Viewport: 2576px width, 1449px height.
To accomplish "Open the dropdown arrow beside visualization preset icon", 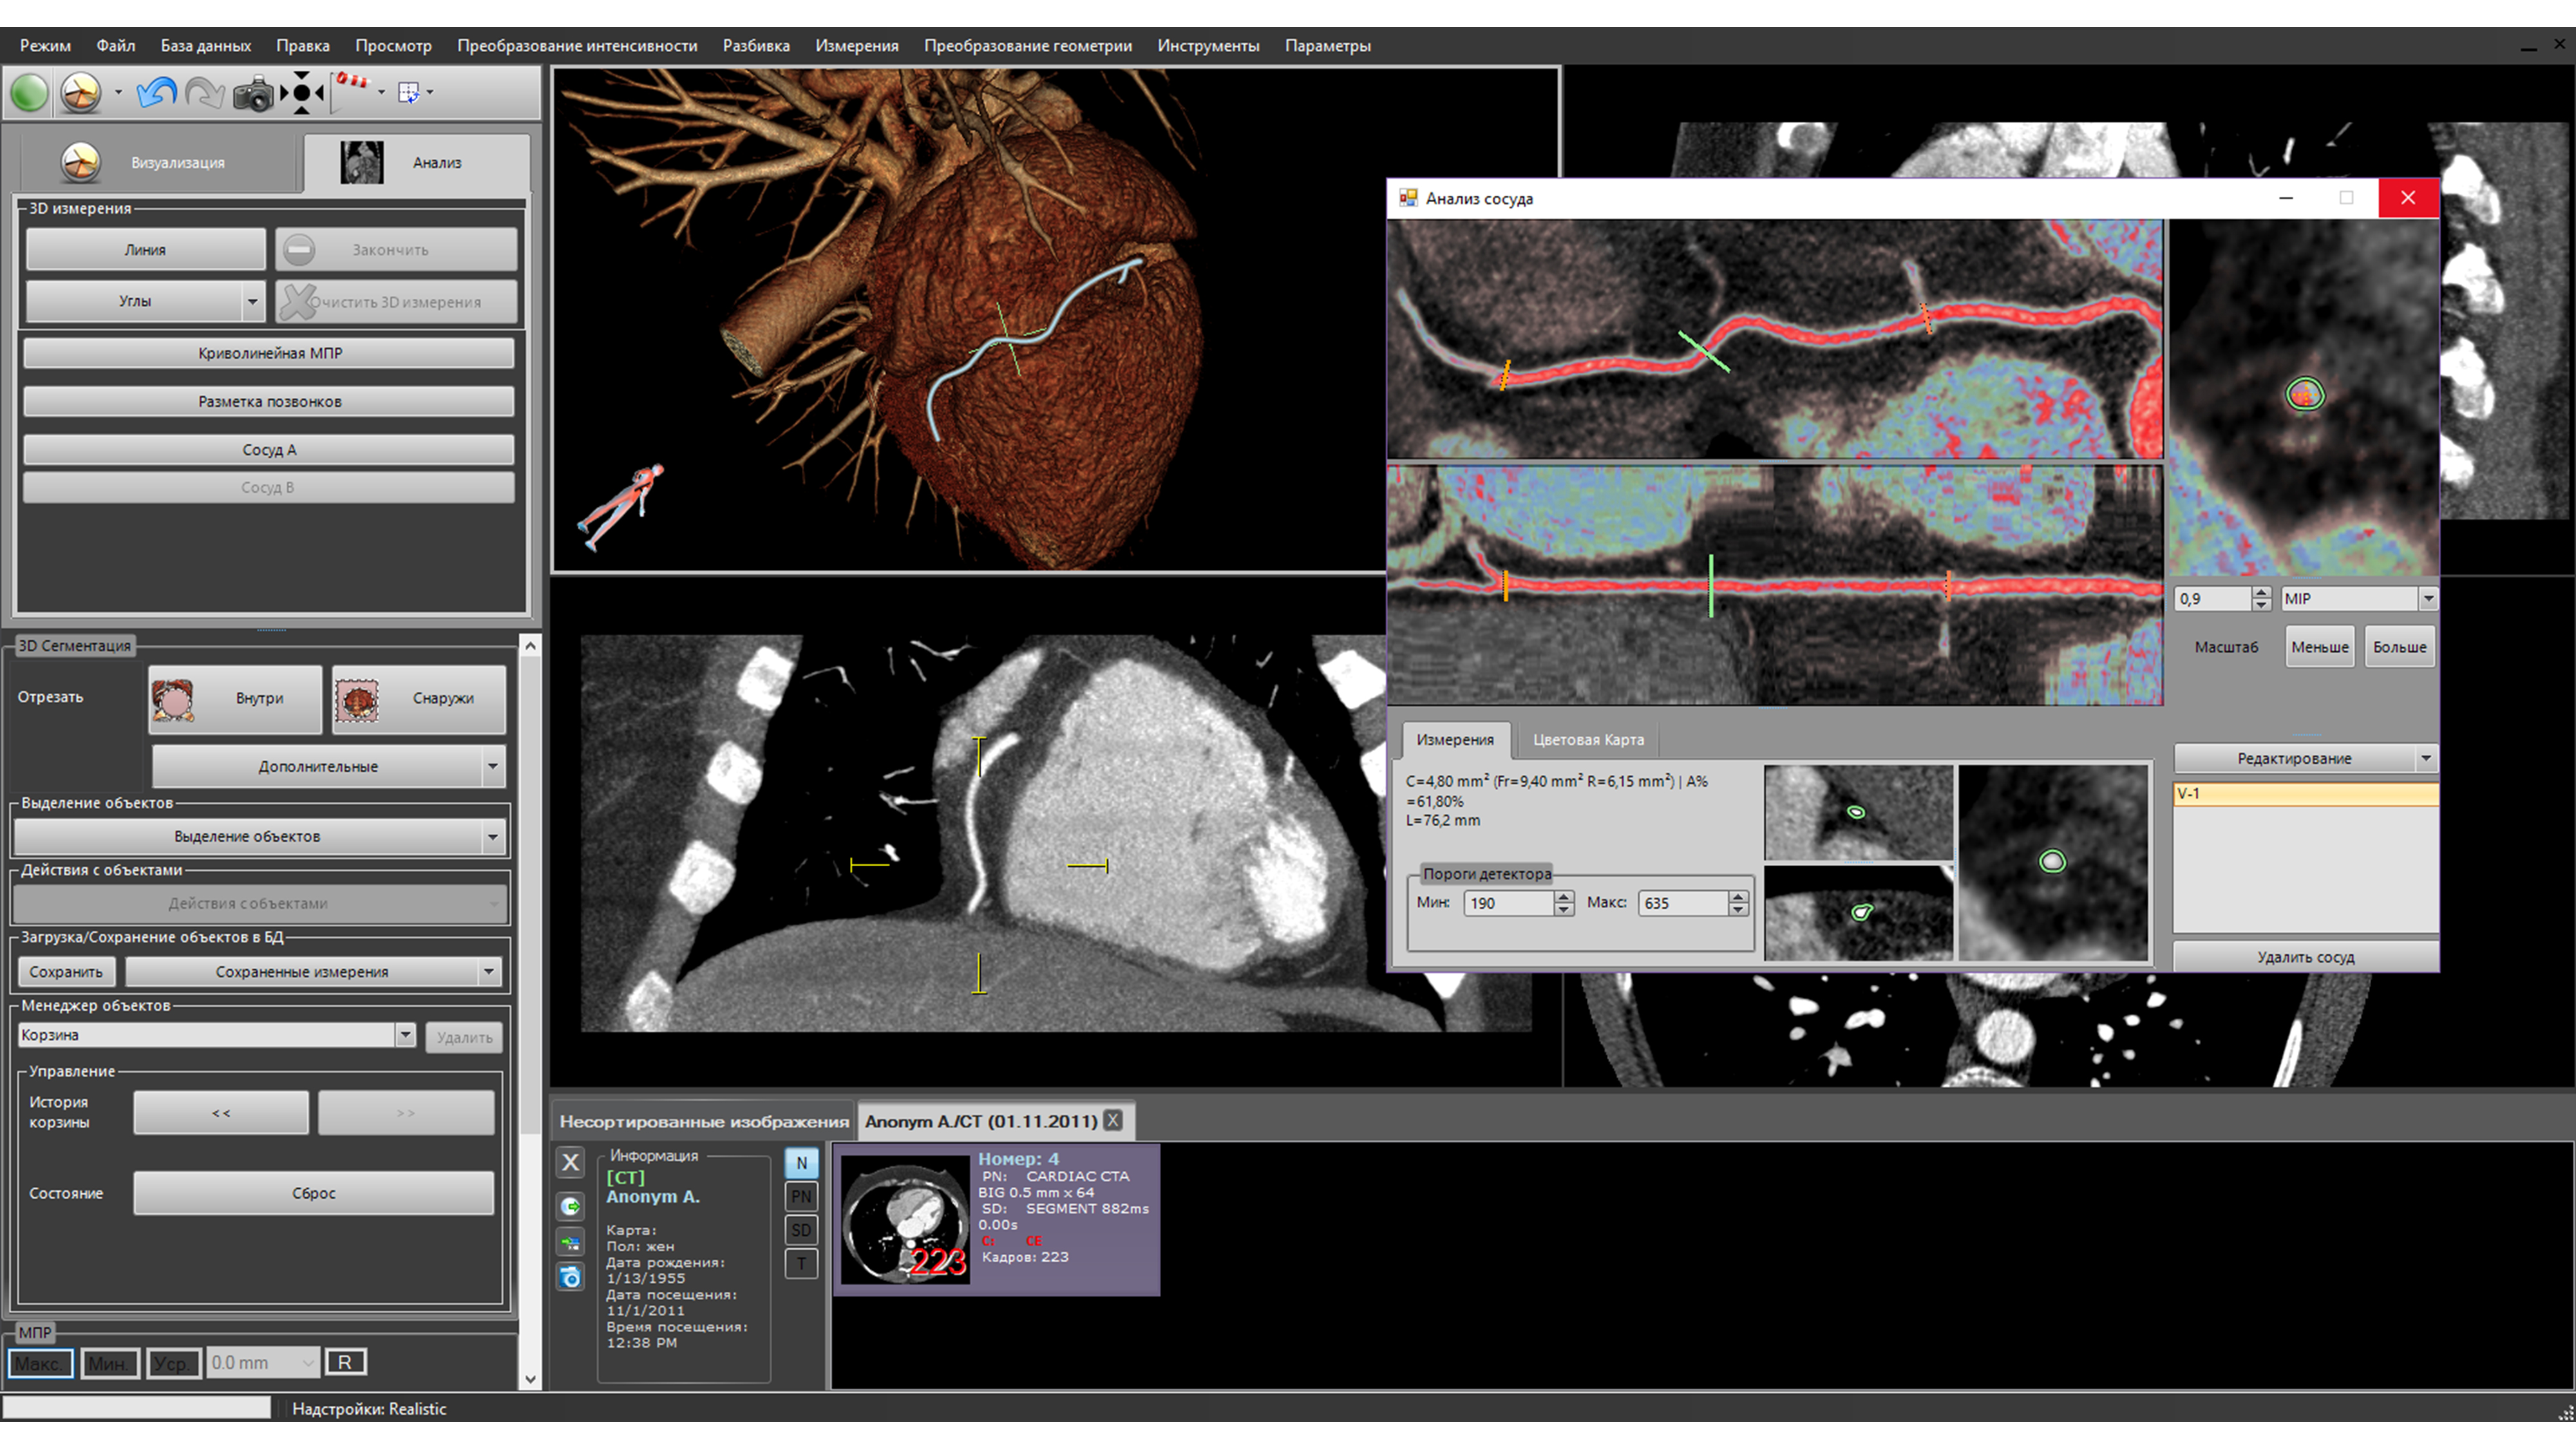I will (118, 93).
